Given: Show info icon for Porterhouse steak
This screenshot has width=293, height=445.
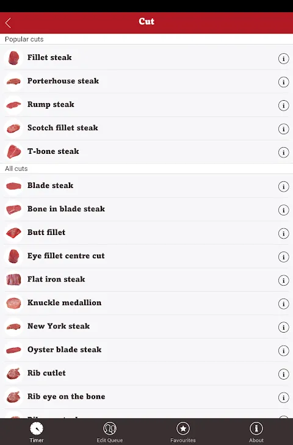Looking at the screenshot, I should pyautogui.click(x=283, y=82).
